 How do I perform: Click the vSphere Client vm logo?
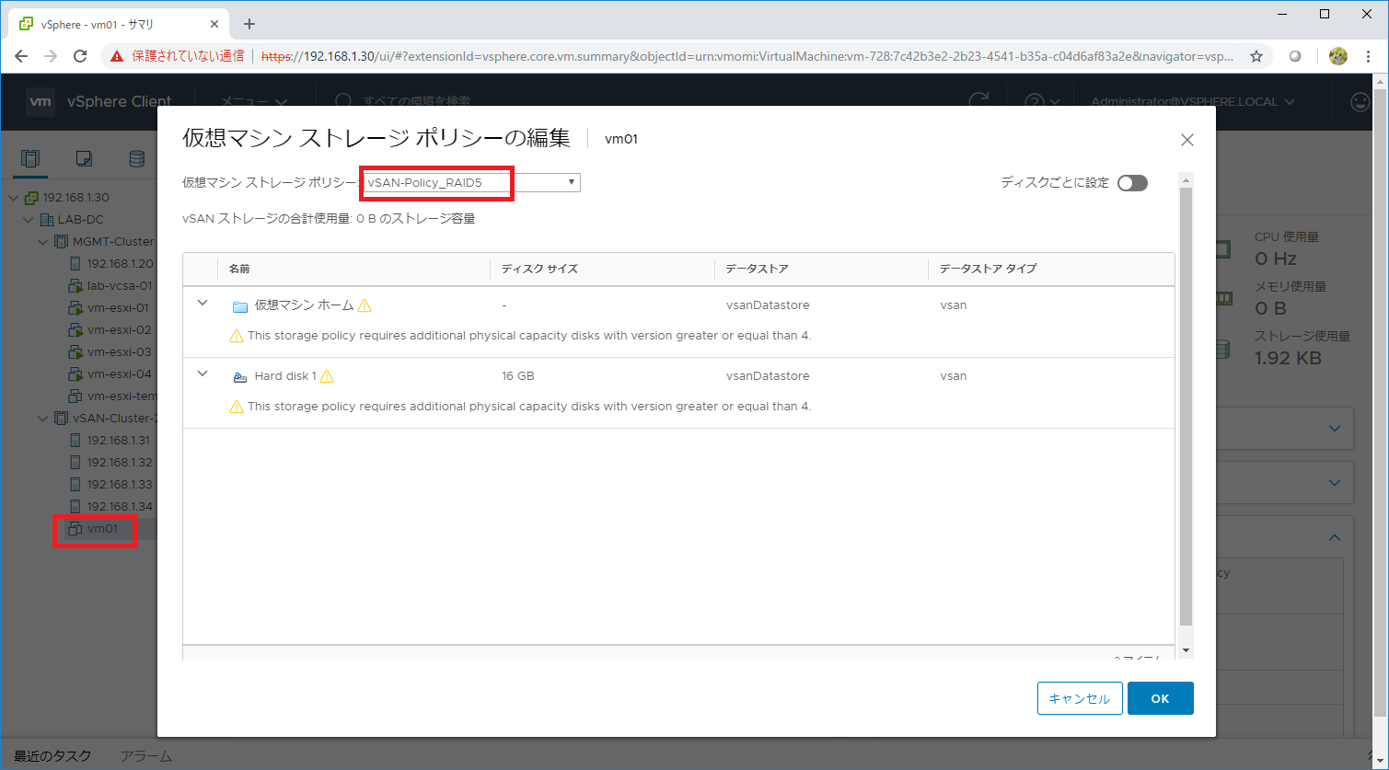(x=41, y=102)
